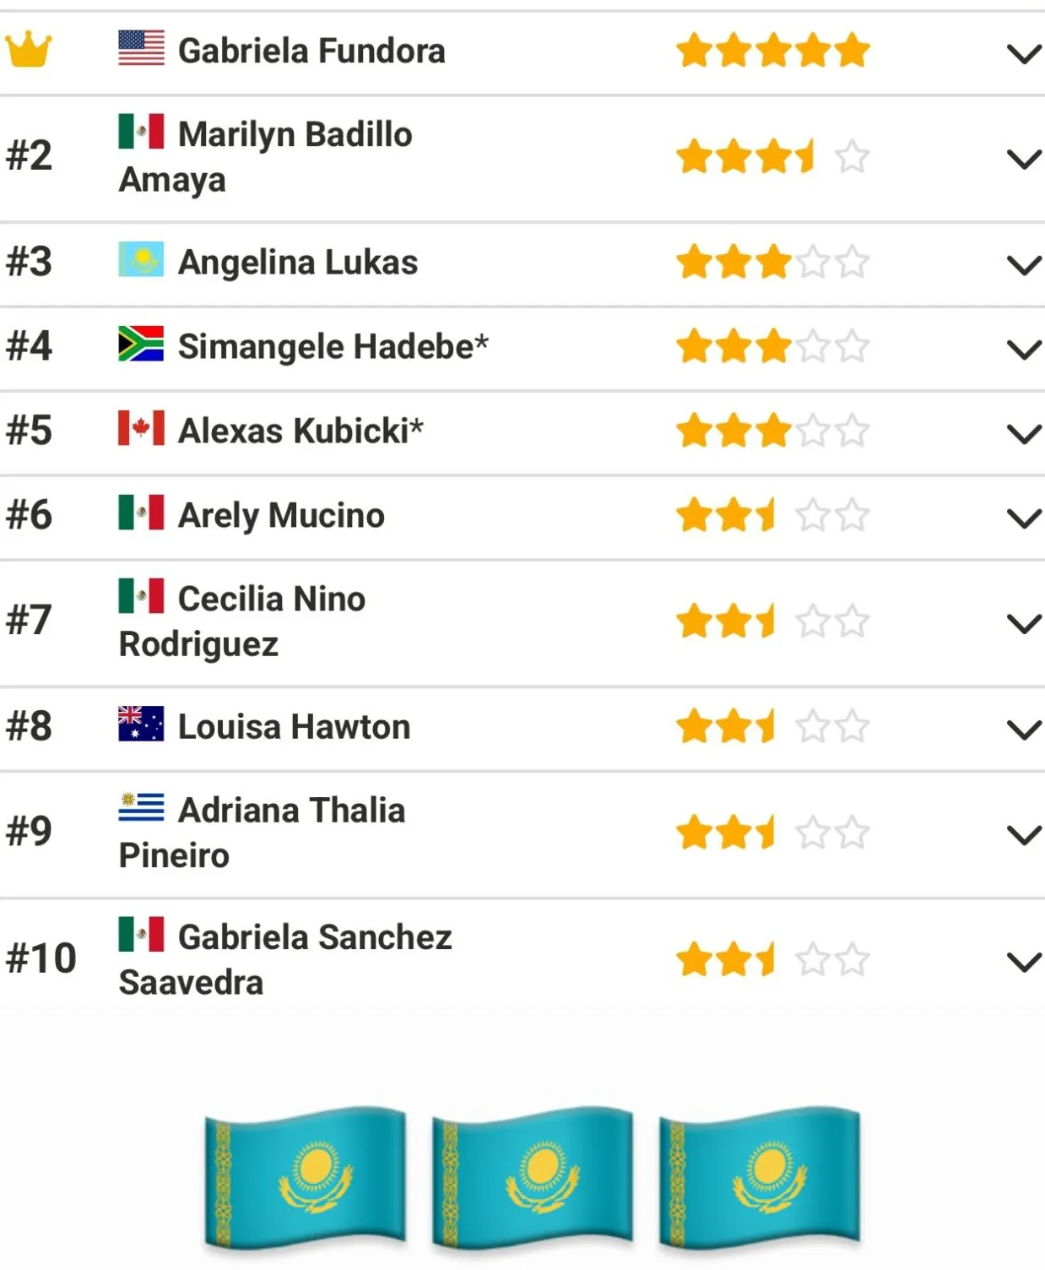Viewport: 1045px width, 1270px height.
Task: Open details chevron for Louisa Hawton
Action: tap(1025, 730)
